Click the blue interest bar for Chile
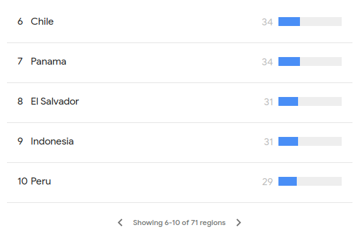This screenshot has height=239, width=355. 289,22
